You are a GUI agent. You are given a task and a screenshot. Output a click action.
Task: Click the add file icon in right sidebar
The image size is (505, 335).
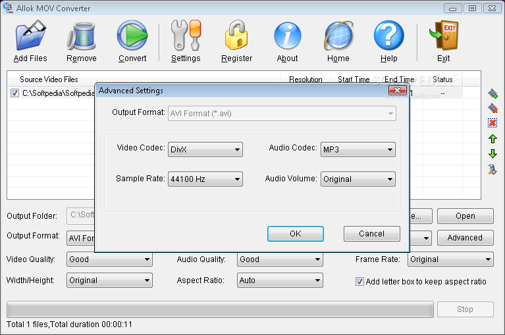[492, 93]
